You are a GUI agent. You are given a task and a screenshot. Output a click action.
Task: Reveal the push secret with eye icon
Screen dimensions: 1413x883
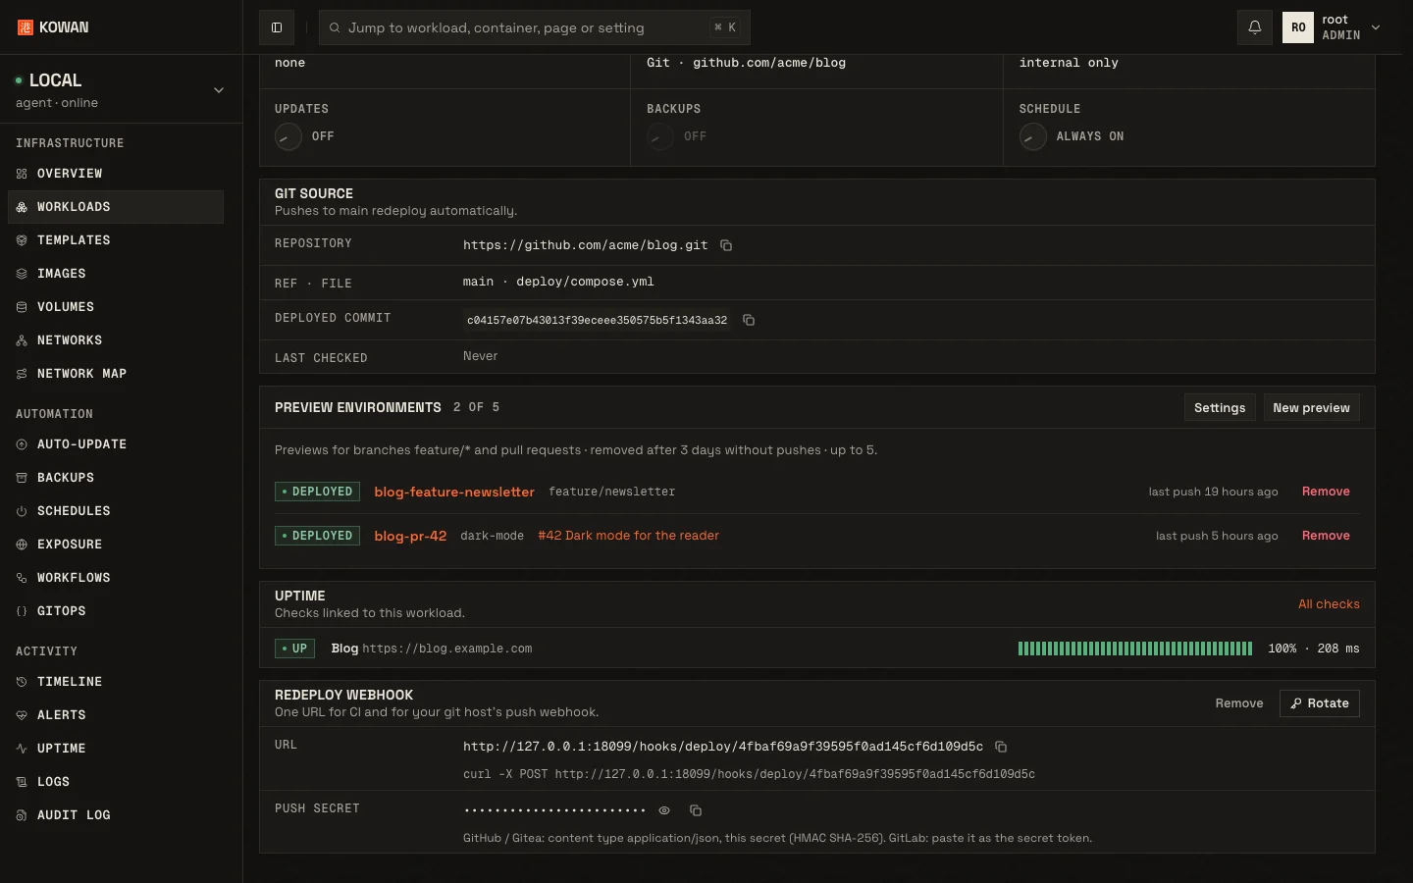(x=664, y=810)
